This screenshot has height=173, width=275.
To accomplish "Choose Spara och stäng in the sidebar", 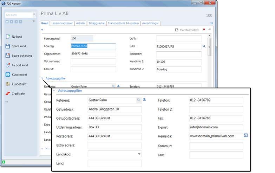I will point(19,56).
